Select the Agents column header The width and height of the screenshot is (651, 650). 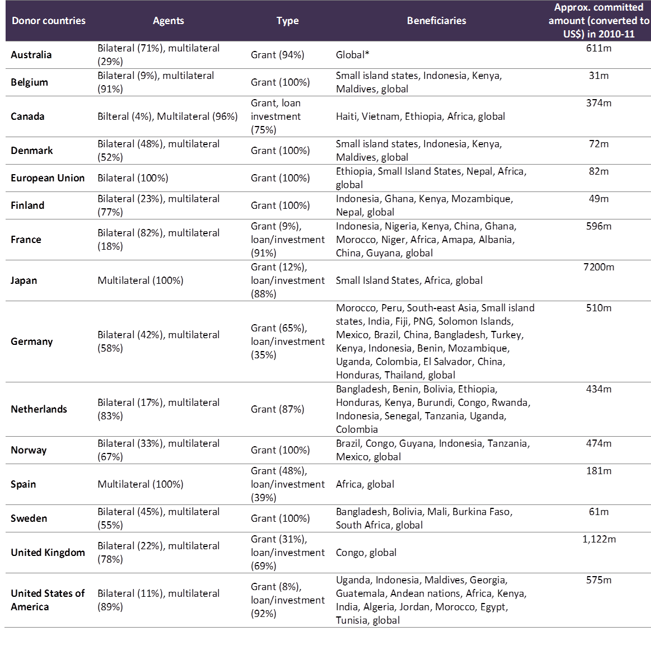pos(168,21)
